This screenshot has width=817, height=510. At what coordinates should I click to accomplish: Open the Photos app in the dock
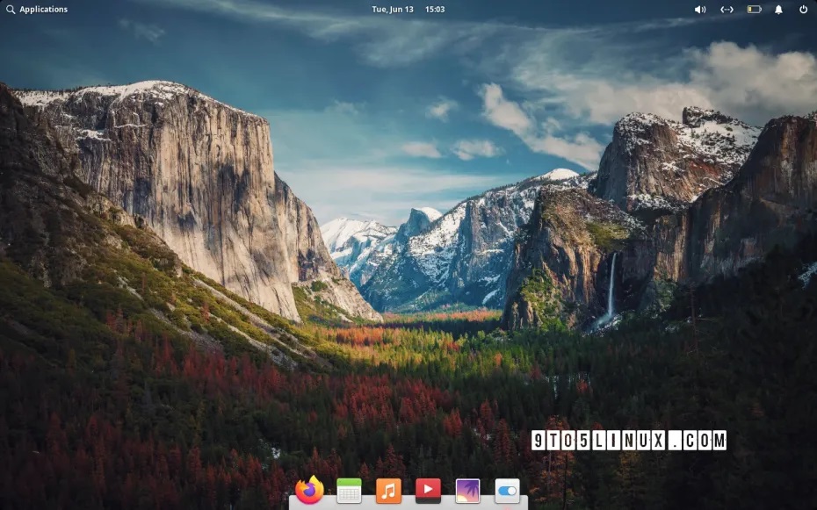[x=466, y=492]
